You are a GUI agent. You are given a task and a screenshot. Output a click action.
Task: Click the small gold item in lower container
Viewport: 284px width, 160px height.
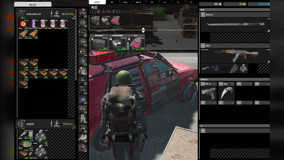click(31, 154)
